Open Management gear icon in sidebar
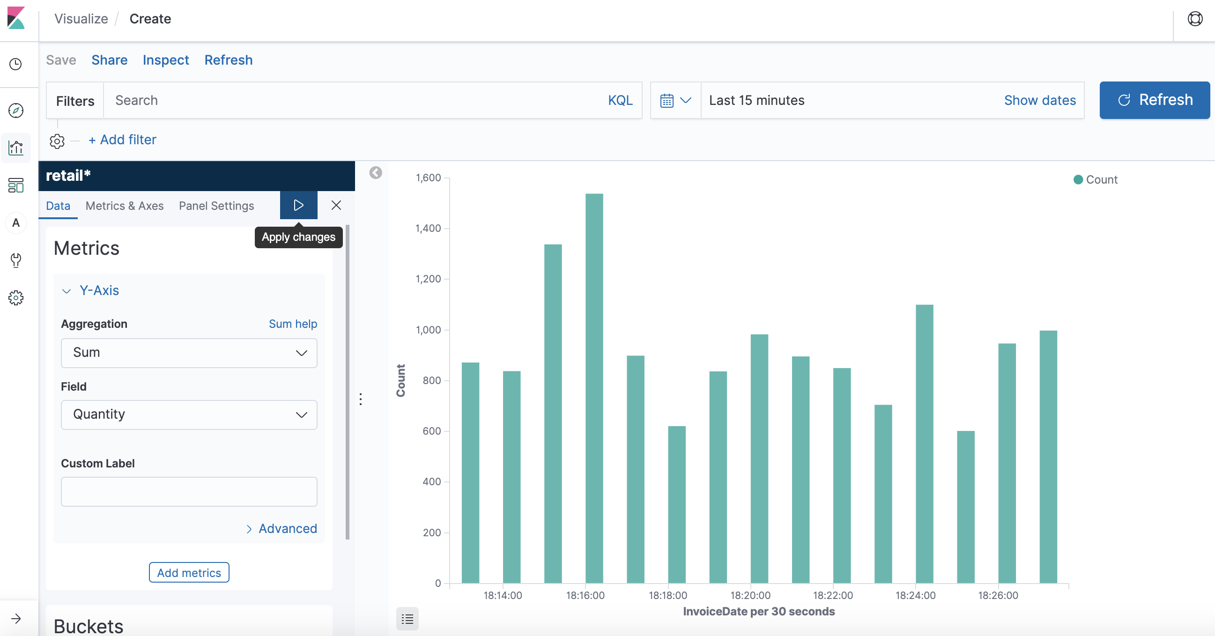This screenshot has height=636, width=1215. [x=16, y=297]
